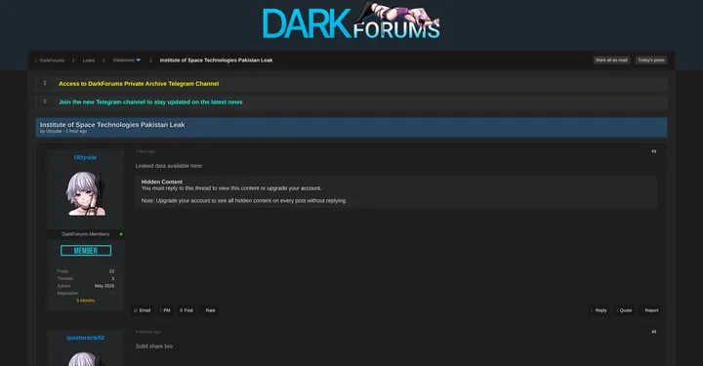Click the '5 Months' award text
This screenshot has width=703, height=366.
[x=85, y=301]
